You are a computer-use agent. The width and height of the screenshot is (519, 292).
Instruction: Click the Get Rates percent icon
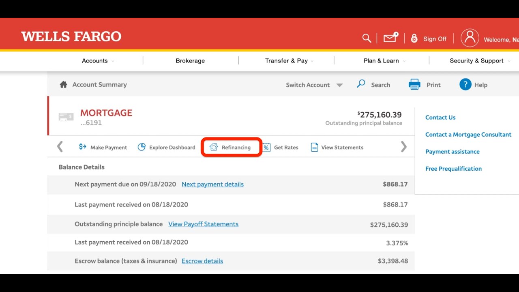pos(266,147)
